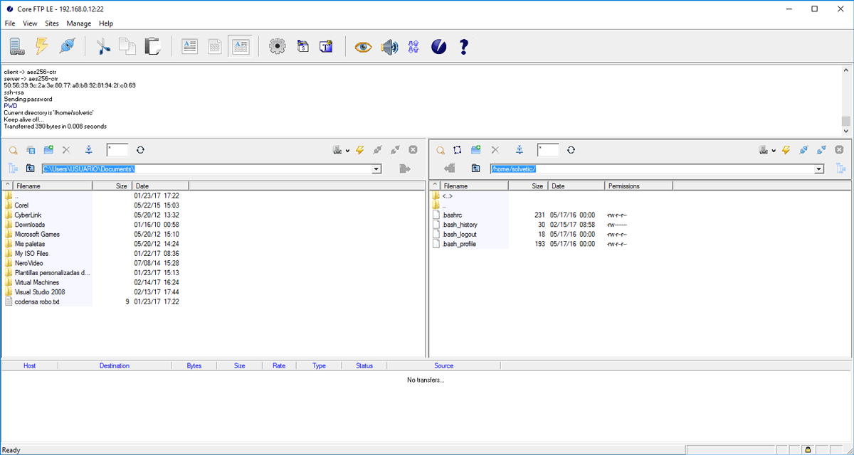Viewport: 854px width, 455px height.
Task: Select the Visual Studio 2008 folder
Action: [x=40, y=291]
